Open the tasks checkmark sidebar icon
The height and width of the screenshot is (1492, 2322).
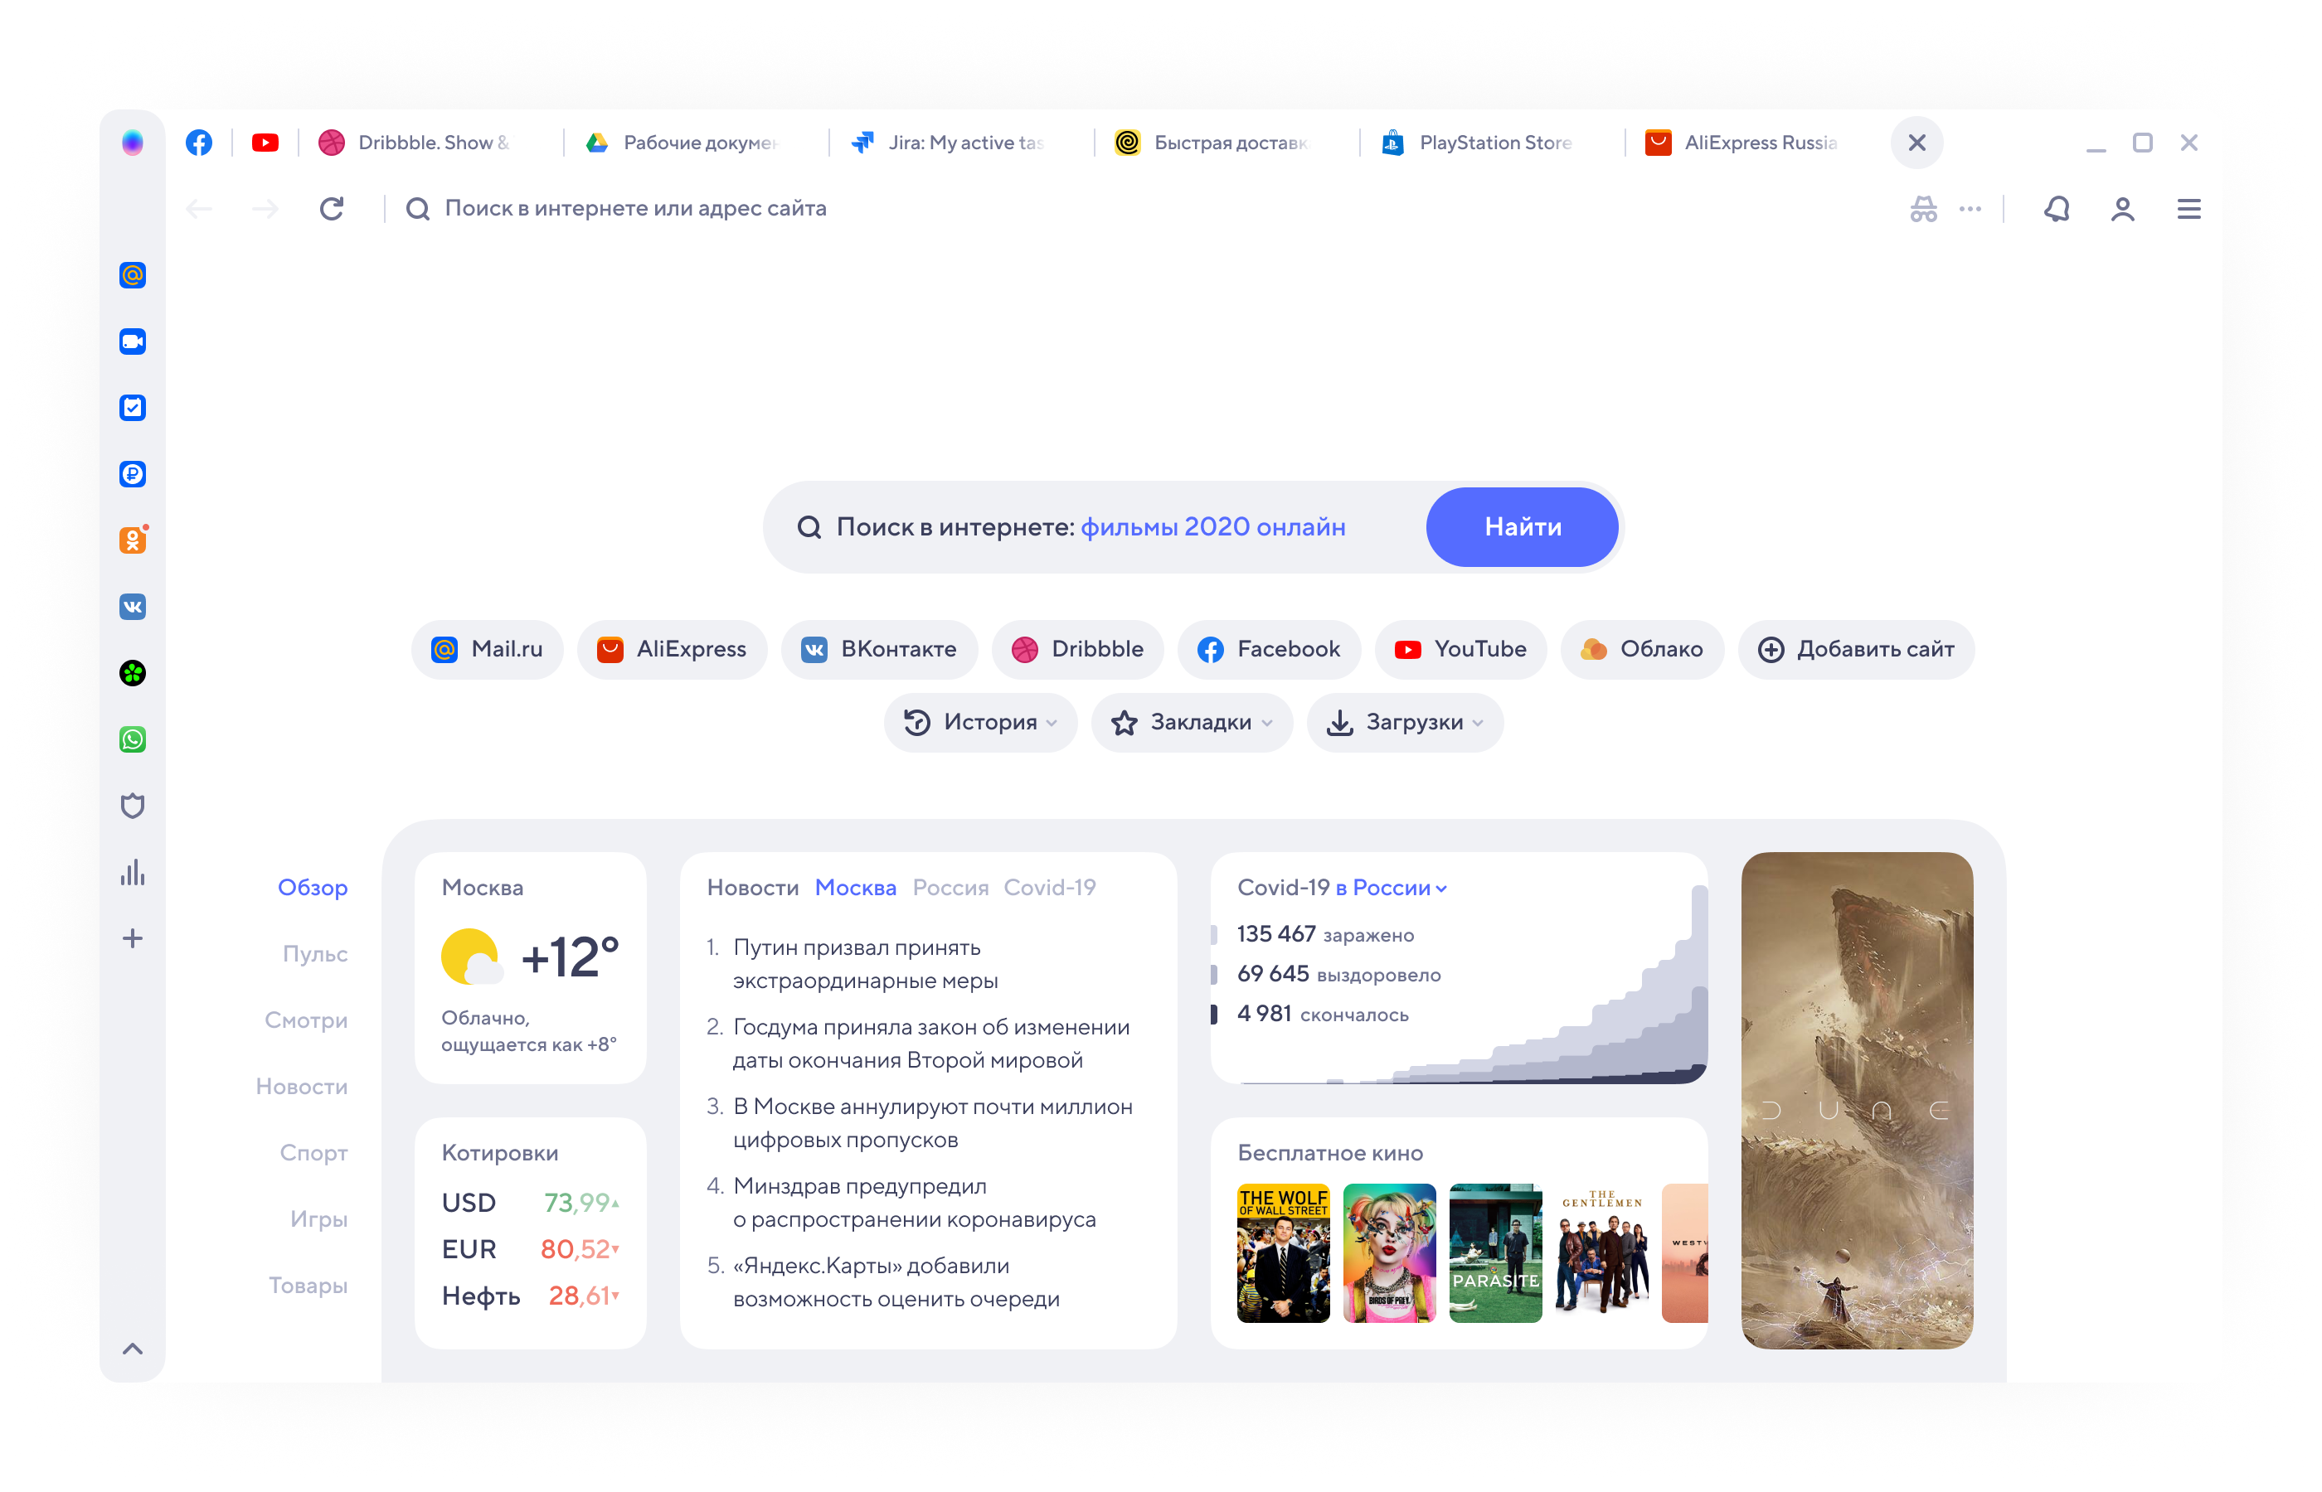133,408
